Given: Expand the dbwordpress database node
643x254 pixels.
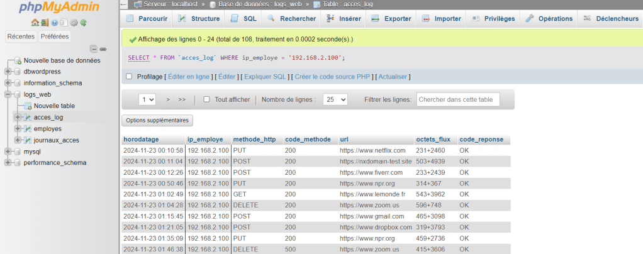Looking at the screenshot, I should click(x=8, y=72).
